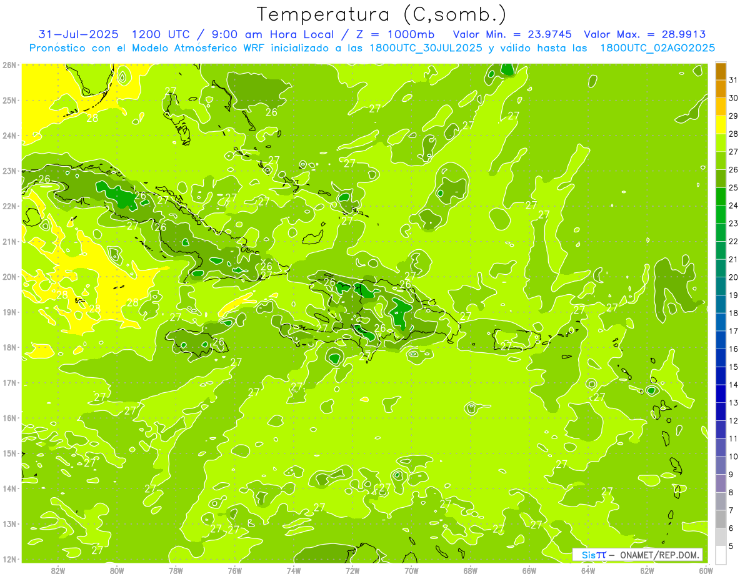Click the white swatch below 5 in color bar

point(721,555)
